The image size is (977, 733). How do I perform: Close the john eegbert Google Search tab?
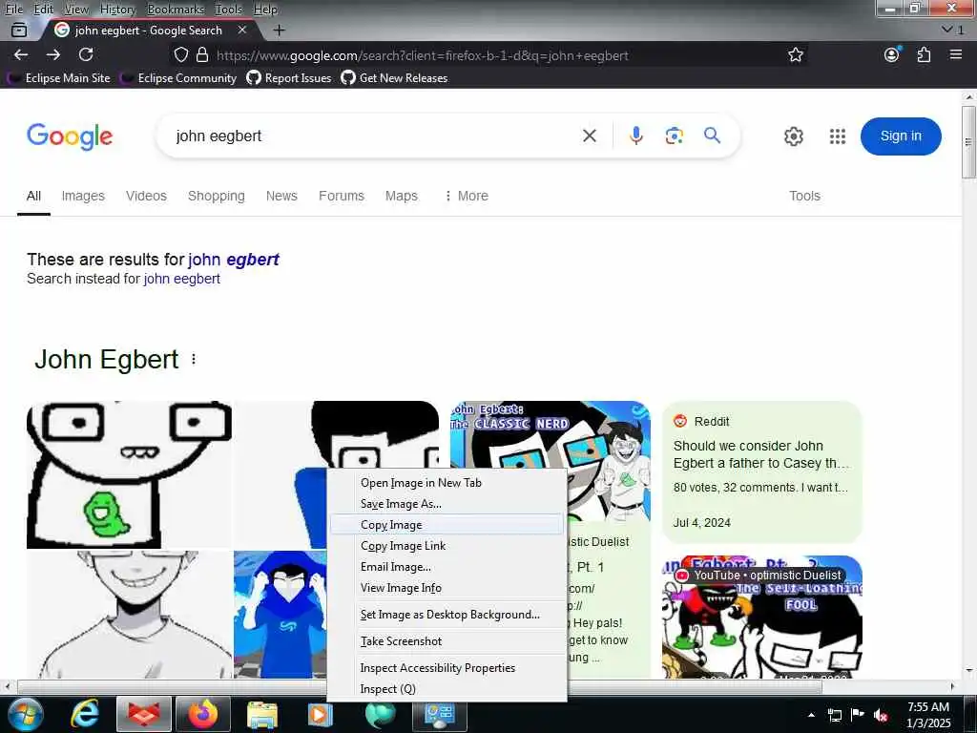(242, 30)
